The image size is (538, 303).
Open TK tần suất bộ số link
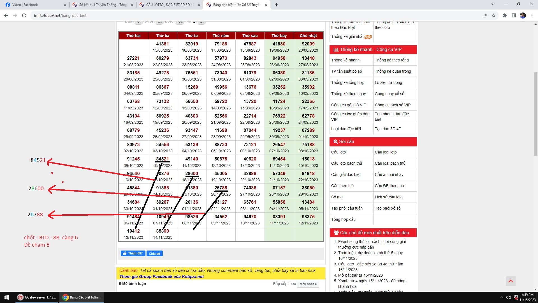point(346,71)
